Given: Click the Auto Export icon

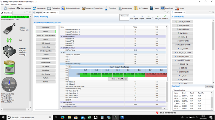Looking at the screenshot, I should pyautogui.click(x=134, y=16).
